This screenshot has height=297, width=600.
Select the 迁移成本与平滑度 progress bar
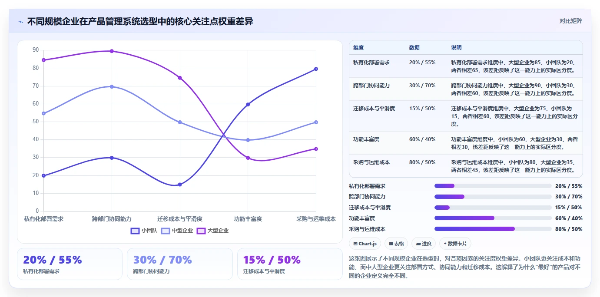(493, 208)
